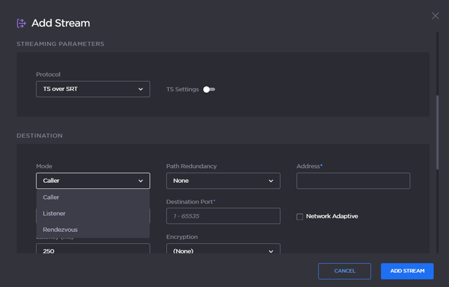Enable the TS Settings toggle

(x=209, y=89)
